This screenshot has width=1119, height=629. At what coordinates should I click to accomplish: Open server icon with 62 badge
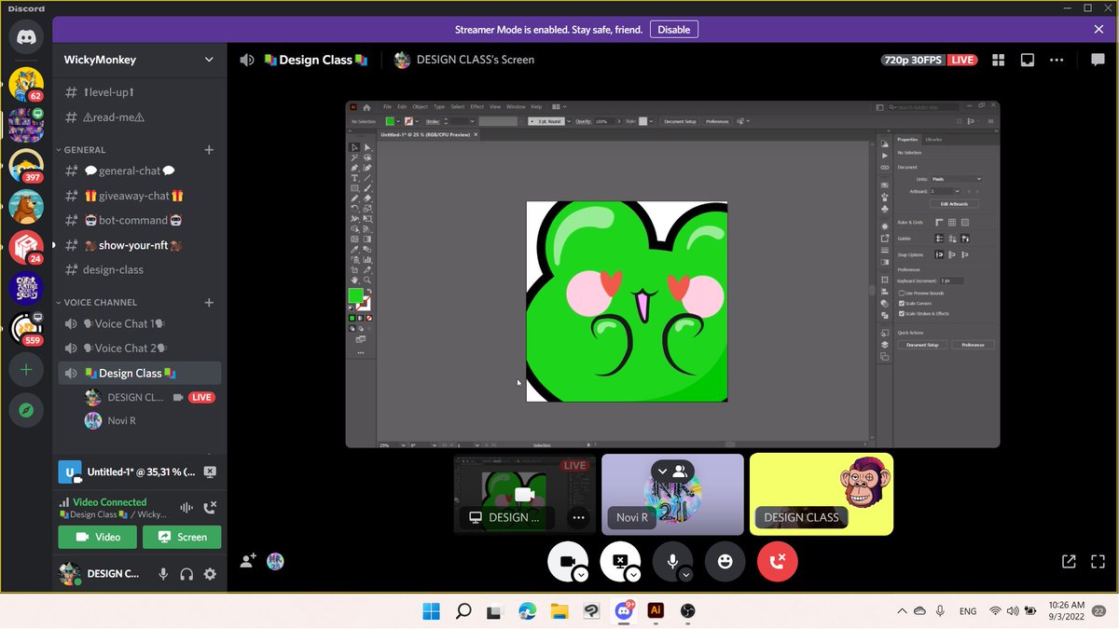26,85
